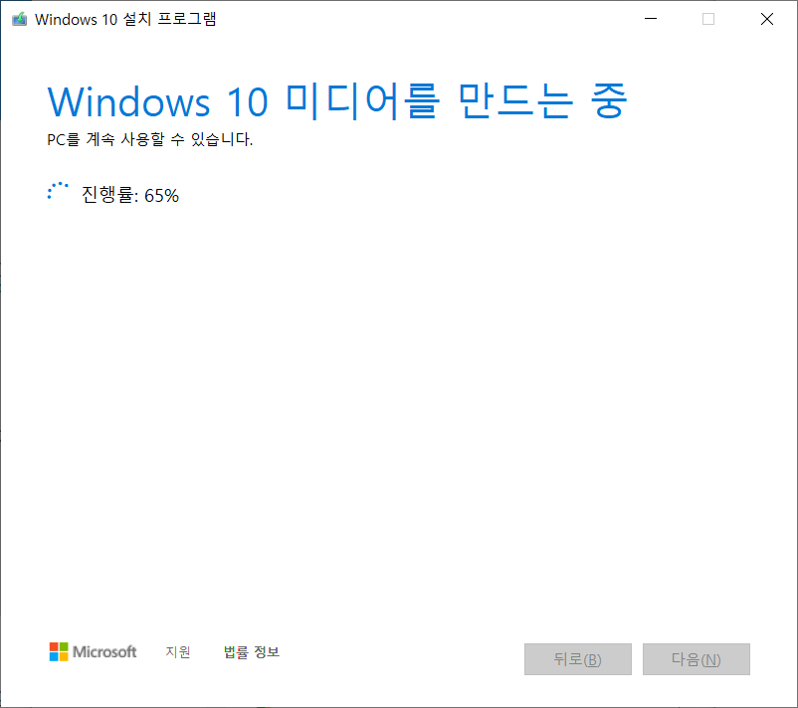The image size is (798, 708).
Task: Click the 65% percentage value
Action: click(165, 195)
